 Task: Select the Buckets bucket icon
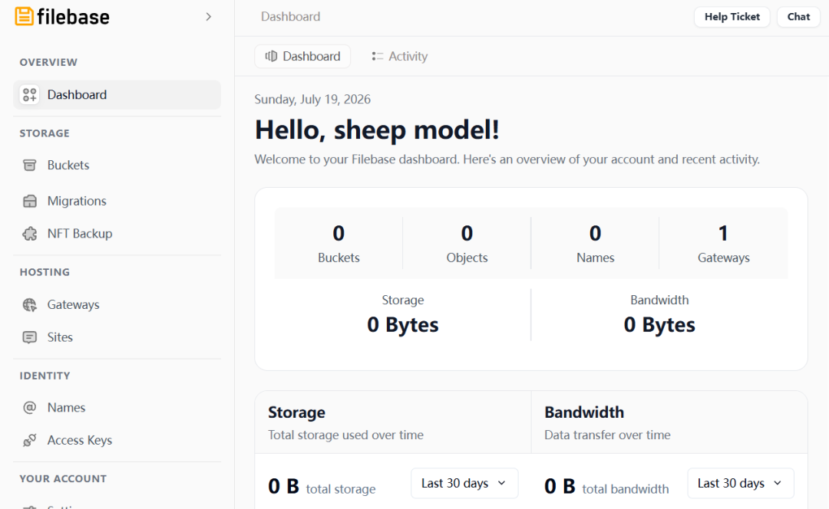coord(30,166)
